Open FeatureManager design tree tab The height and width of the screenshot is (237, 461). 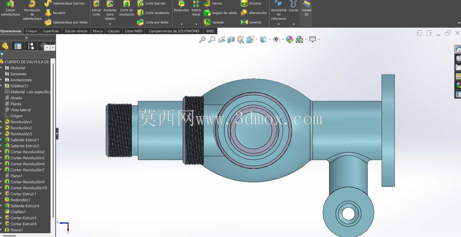click(x=5, y=46)
